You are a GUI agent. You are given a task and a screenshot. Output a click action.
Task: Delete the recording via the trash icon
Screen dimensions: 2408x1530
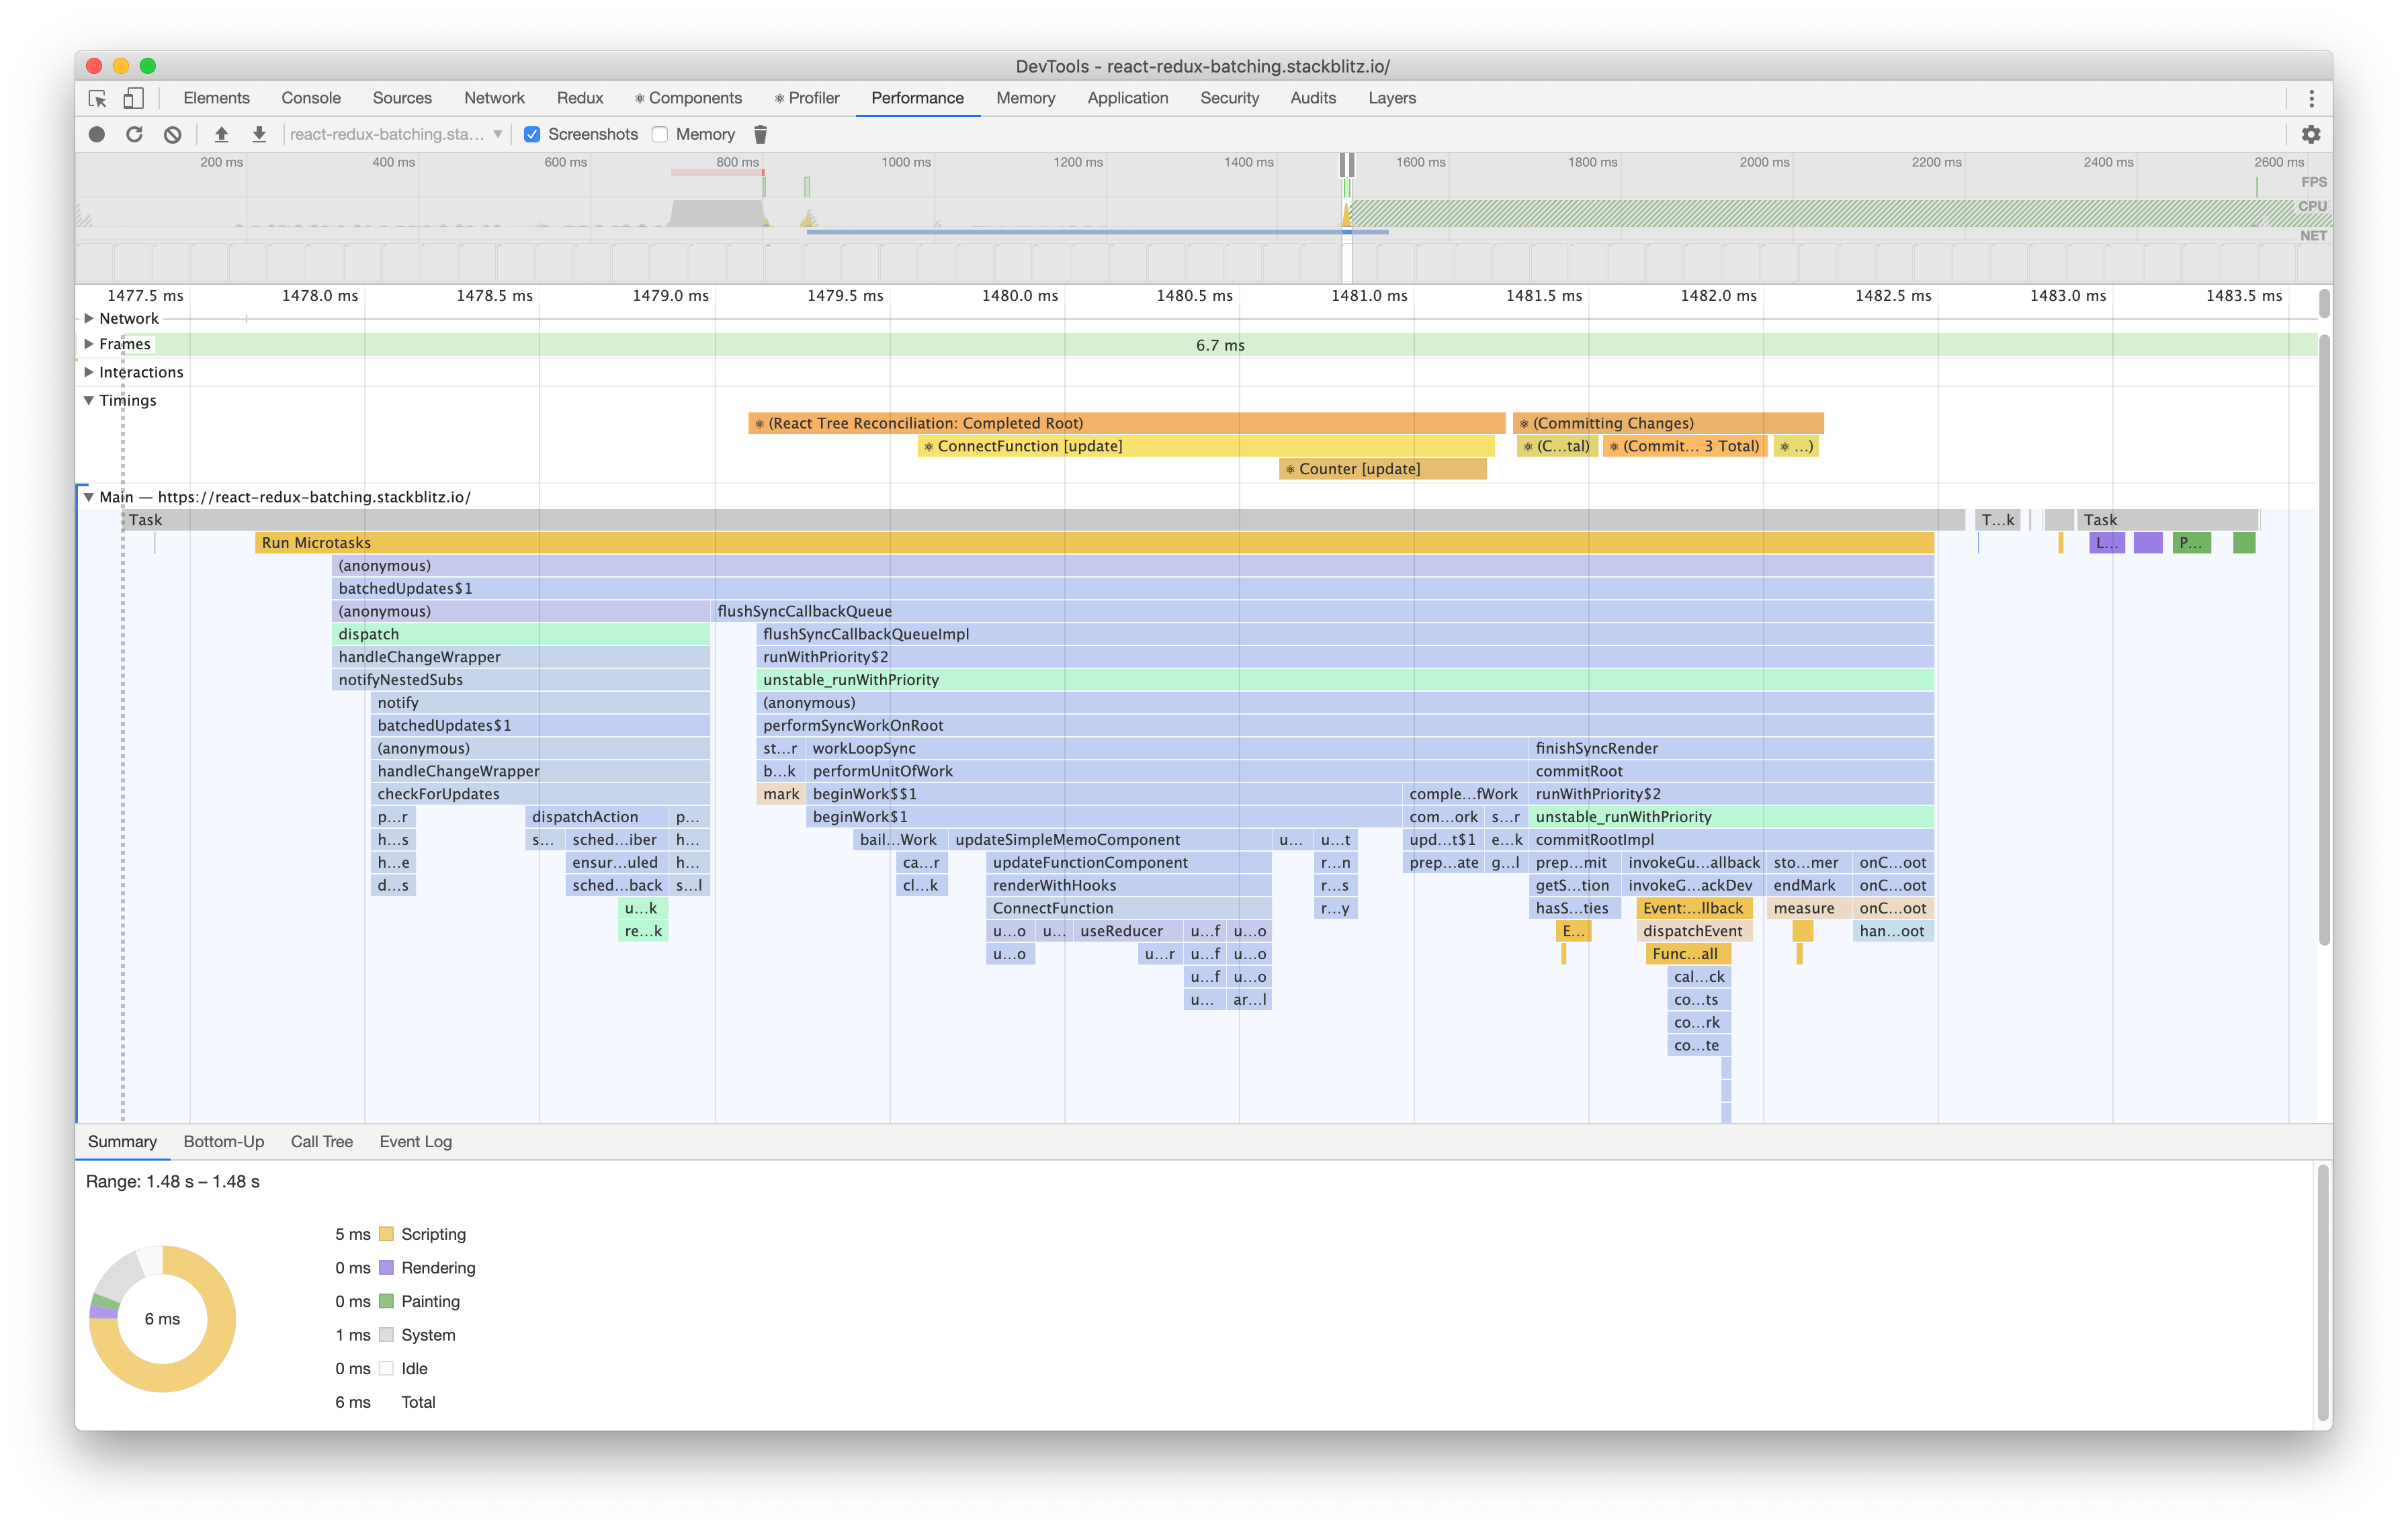pos(761,134)
